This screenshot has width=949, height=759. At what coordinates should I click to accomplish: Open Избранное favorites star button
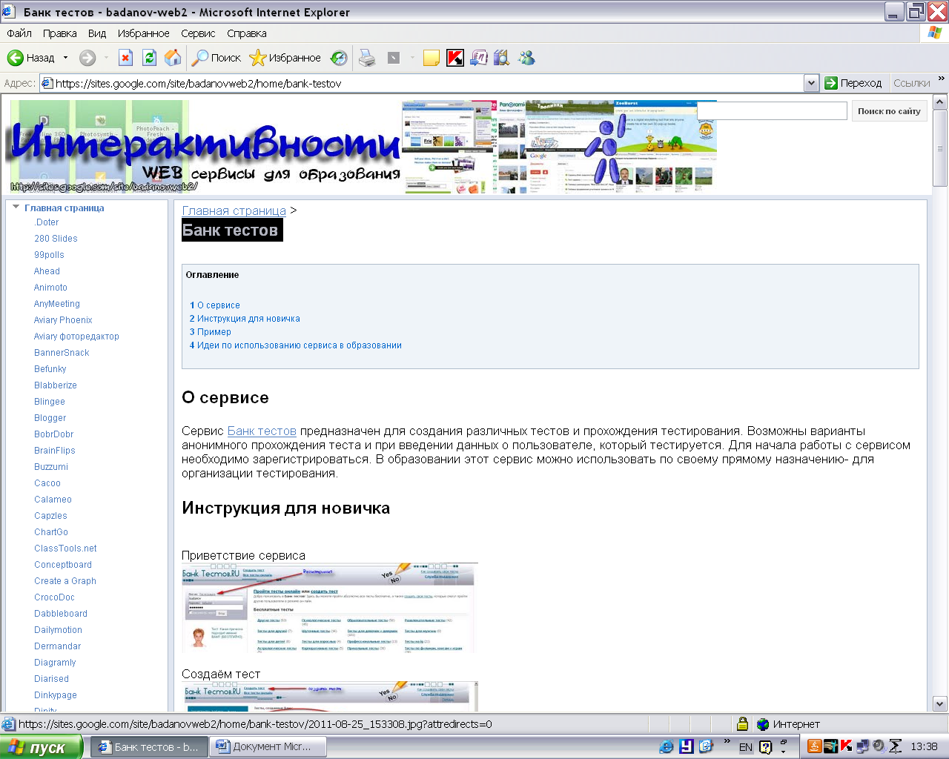pyautogui.click(x=285, y=58)
